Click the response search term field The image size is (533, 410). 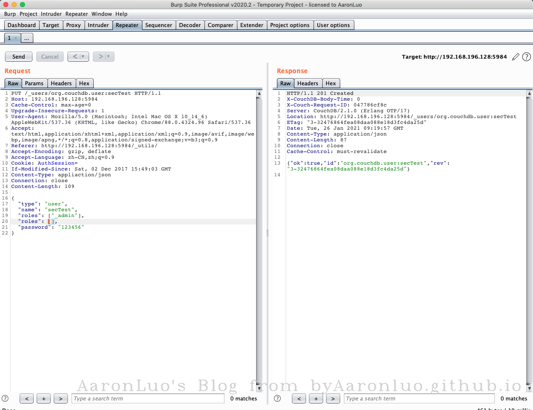(x=420, y=398)
